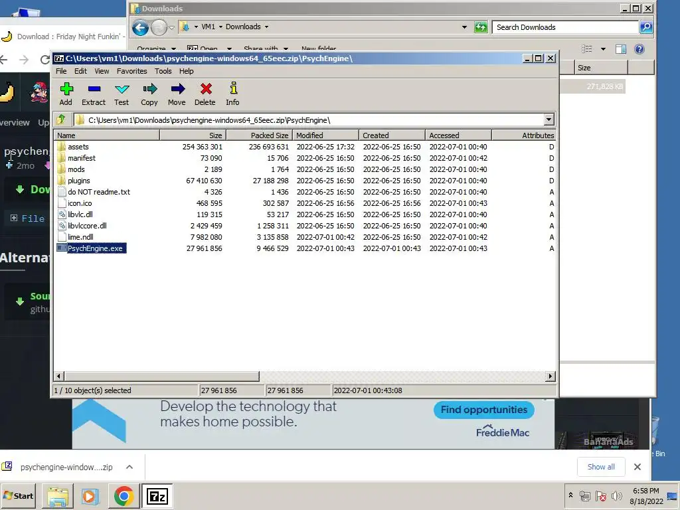Screen dimensions: 680x510
Task: Click horizontal scrollbar right arrow
Action: click(x=551, y=376)
